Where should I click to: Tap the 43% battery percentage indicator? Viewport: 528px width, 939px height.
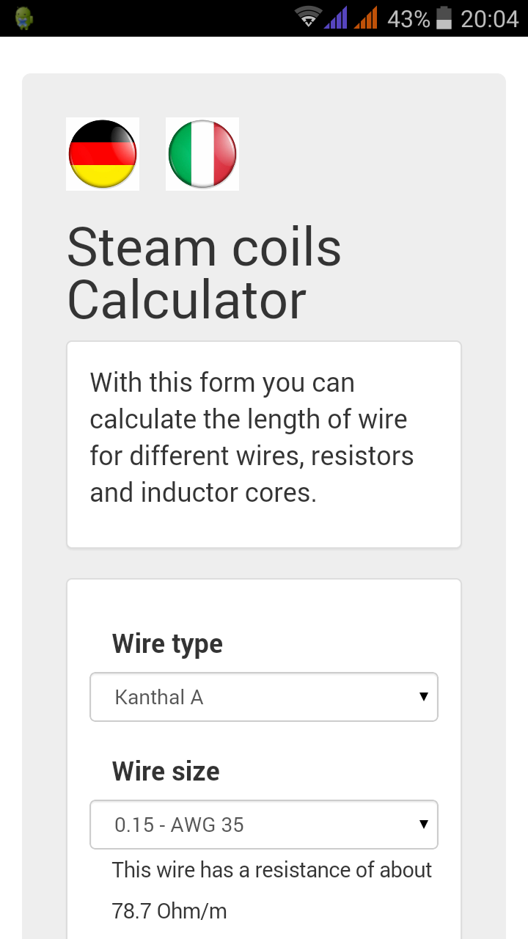(408, 18)
